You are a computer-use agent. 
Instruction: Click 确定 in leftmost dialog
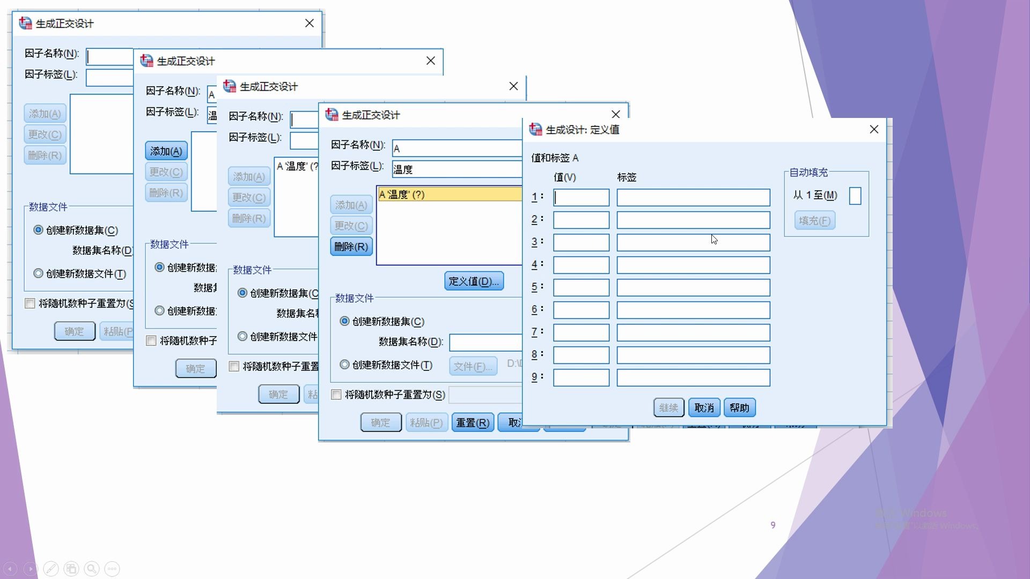click(x=75, y=331)
